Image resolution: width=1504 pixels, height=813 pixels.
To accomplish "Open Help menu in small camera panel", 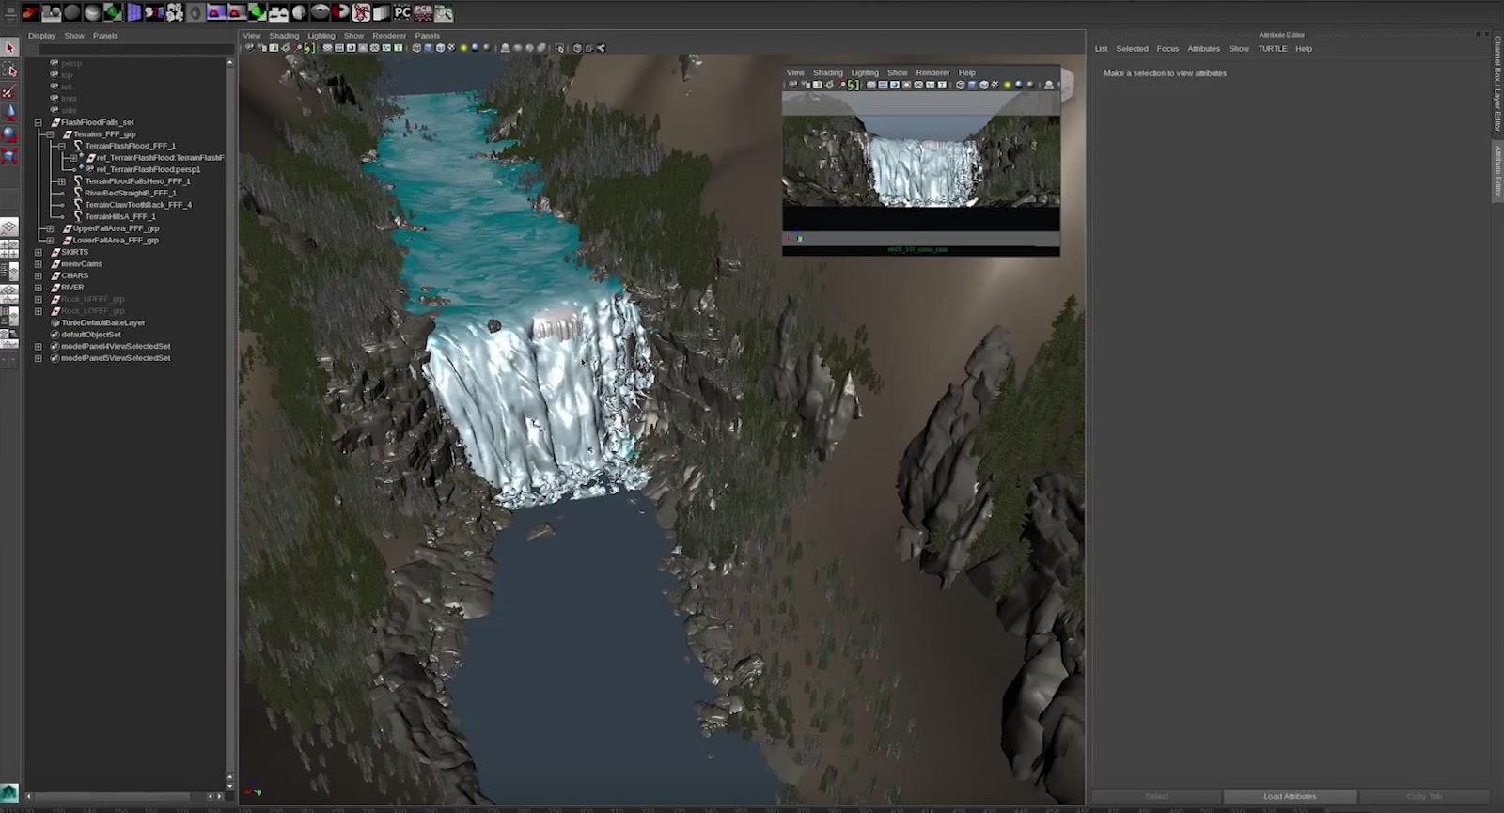I will coord(966,72).
